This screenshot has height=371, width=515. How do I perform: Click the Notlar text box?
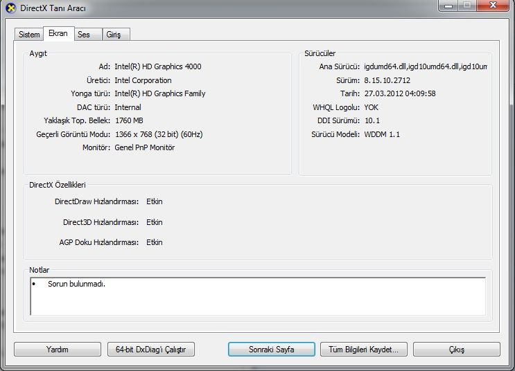[258, 296]
